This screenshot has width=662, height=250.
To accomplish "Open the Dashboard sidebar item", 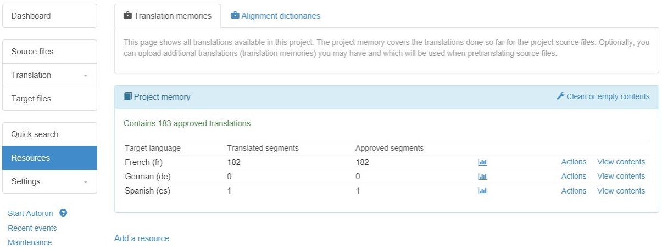I will (31, 16).
